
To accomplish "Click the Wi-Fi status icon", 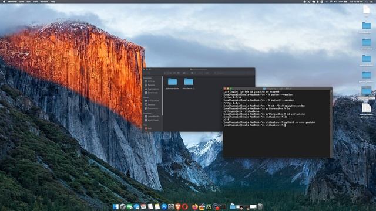I will point(331,1).
